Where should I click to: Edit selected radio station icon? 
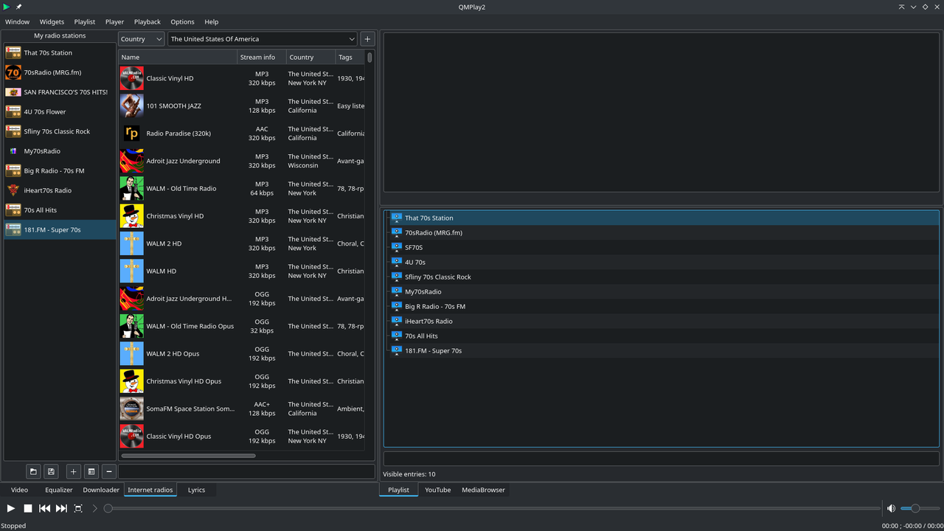click(x=91, y=471)
